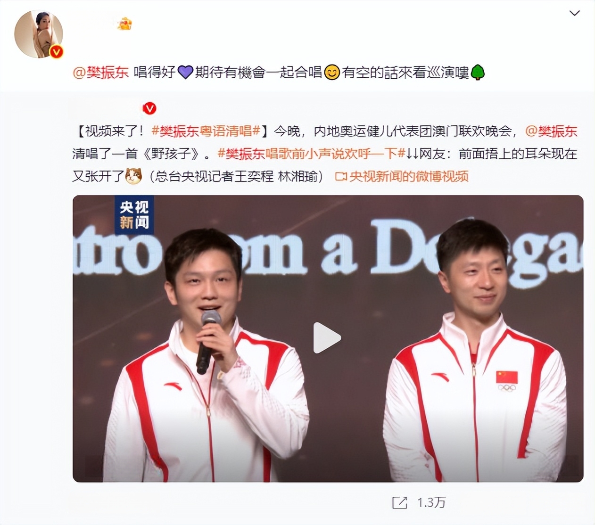595x525 pixels.
Task: Click the 央视新闻 logo watermark on video
Action: point(134,215)
